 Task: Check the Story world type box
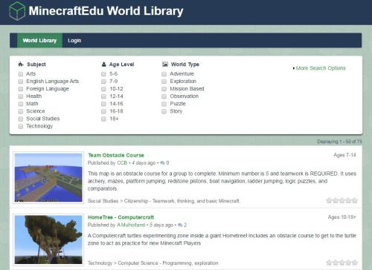[164, 111]
